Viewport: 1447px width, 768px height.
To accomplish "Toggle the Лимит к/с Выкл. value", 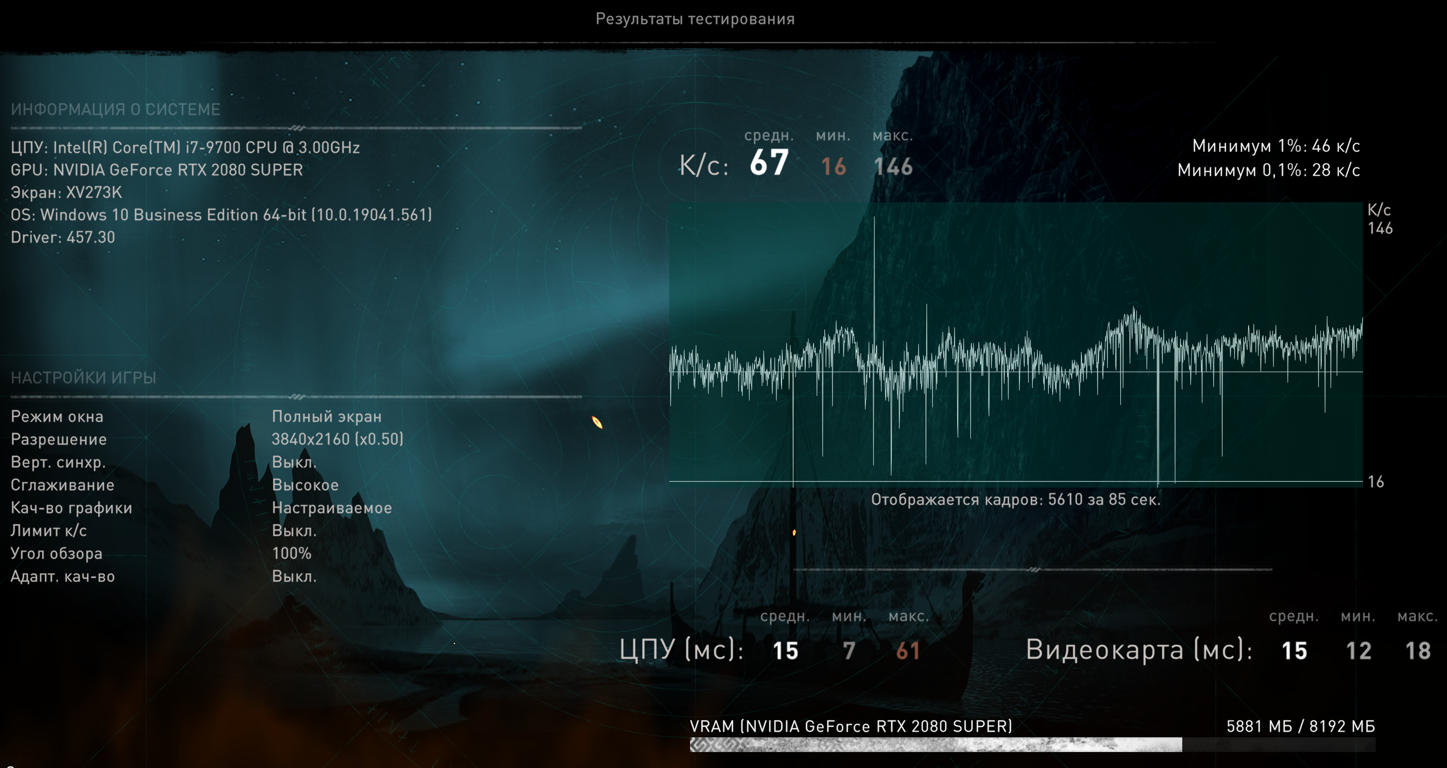I will (x=294, y=531).
